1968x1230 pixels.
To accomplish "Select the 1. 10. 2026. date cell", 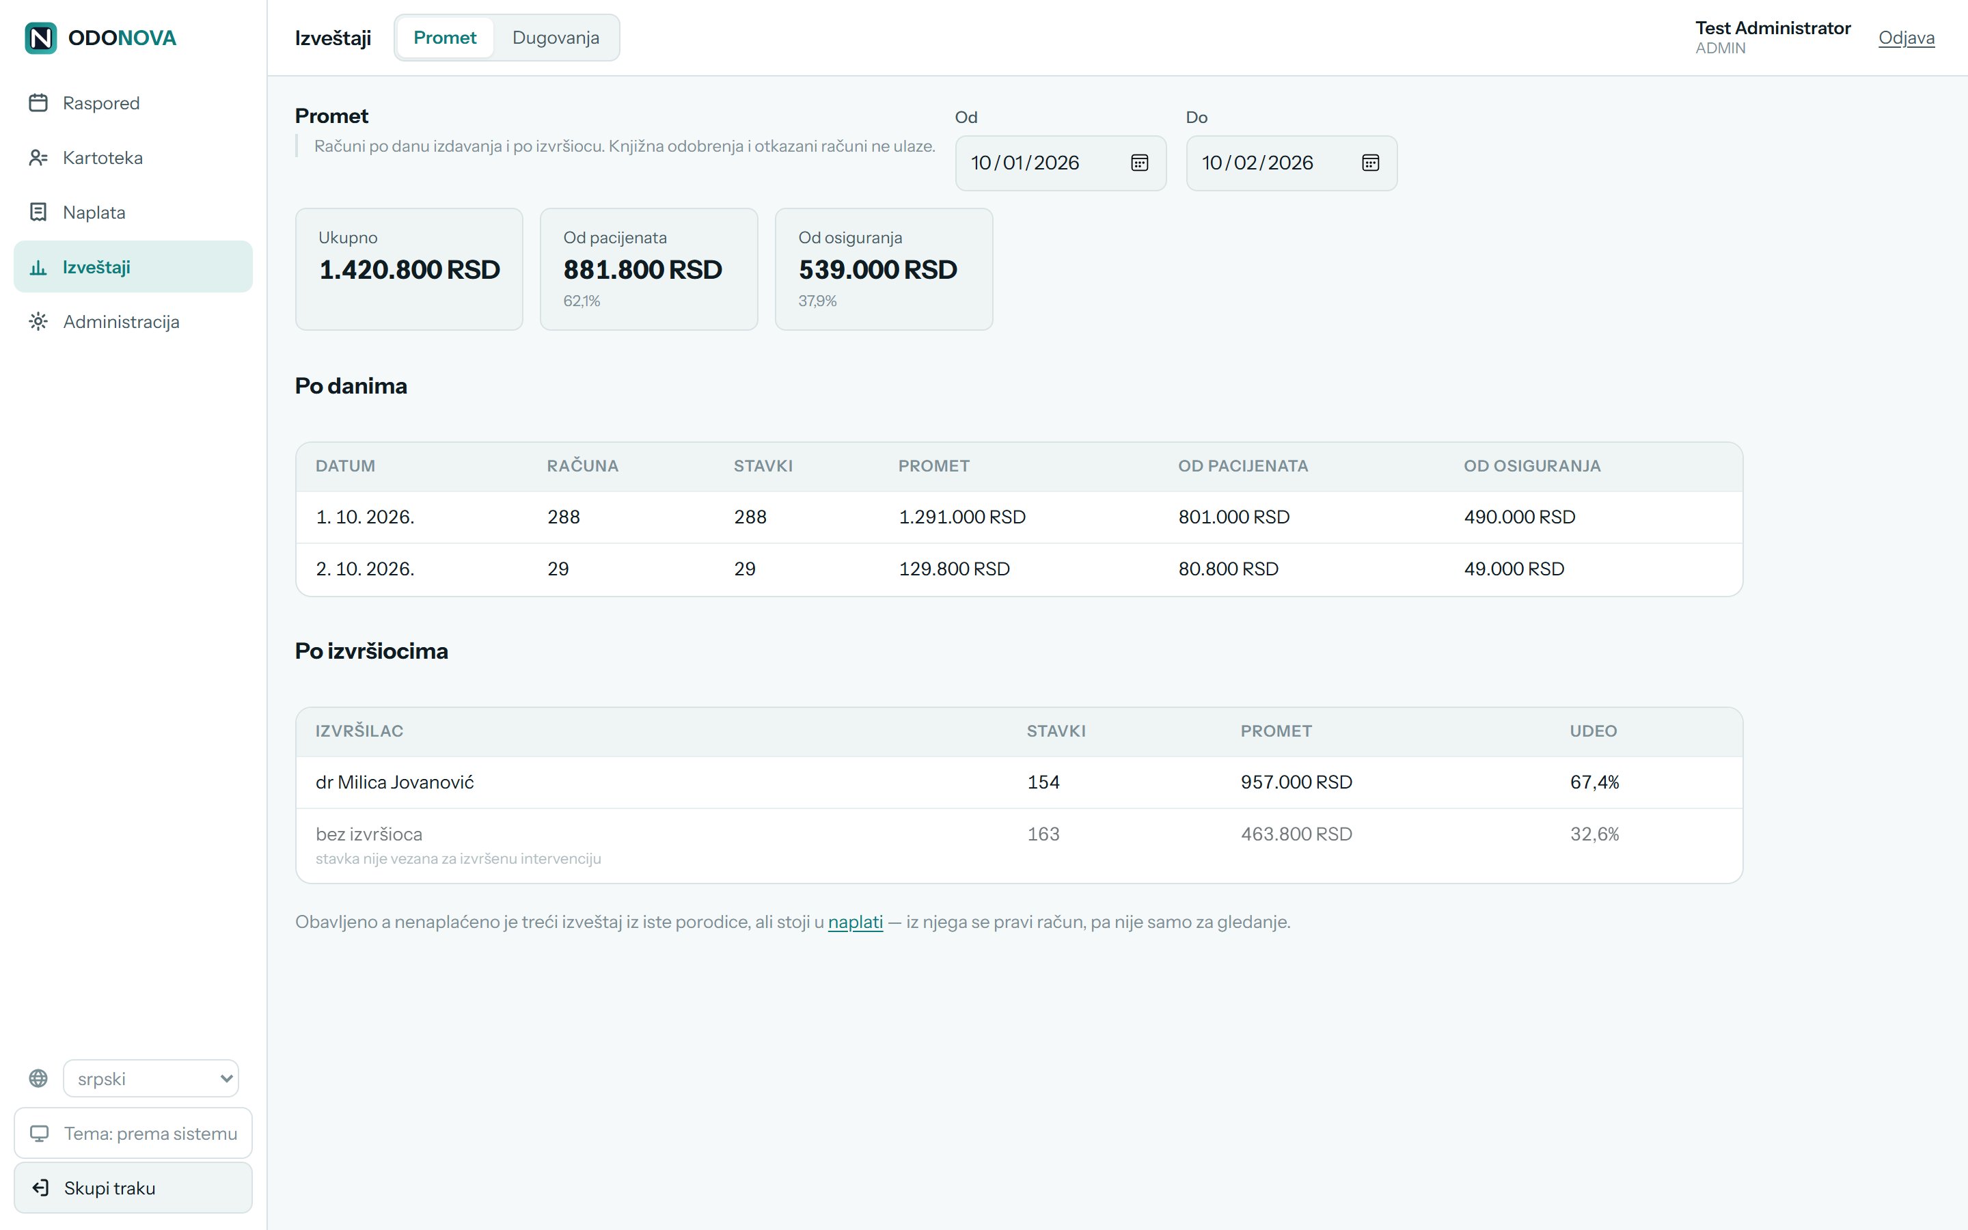I will pyautogui.click(x=365, y=517).
